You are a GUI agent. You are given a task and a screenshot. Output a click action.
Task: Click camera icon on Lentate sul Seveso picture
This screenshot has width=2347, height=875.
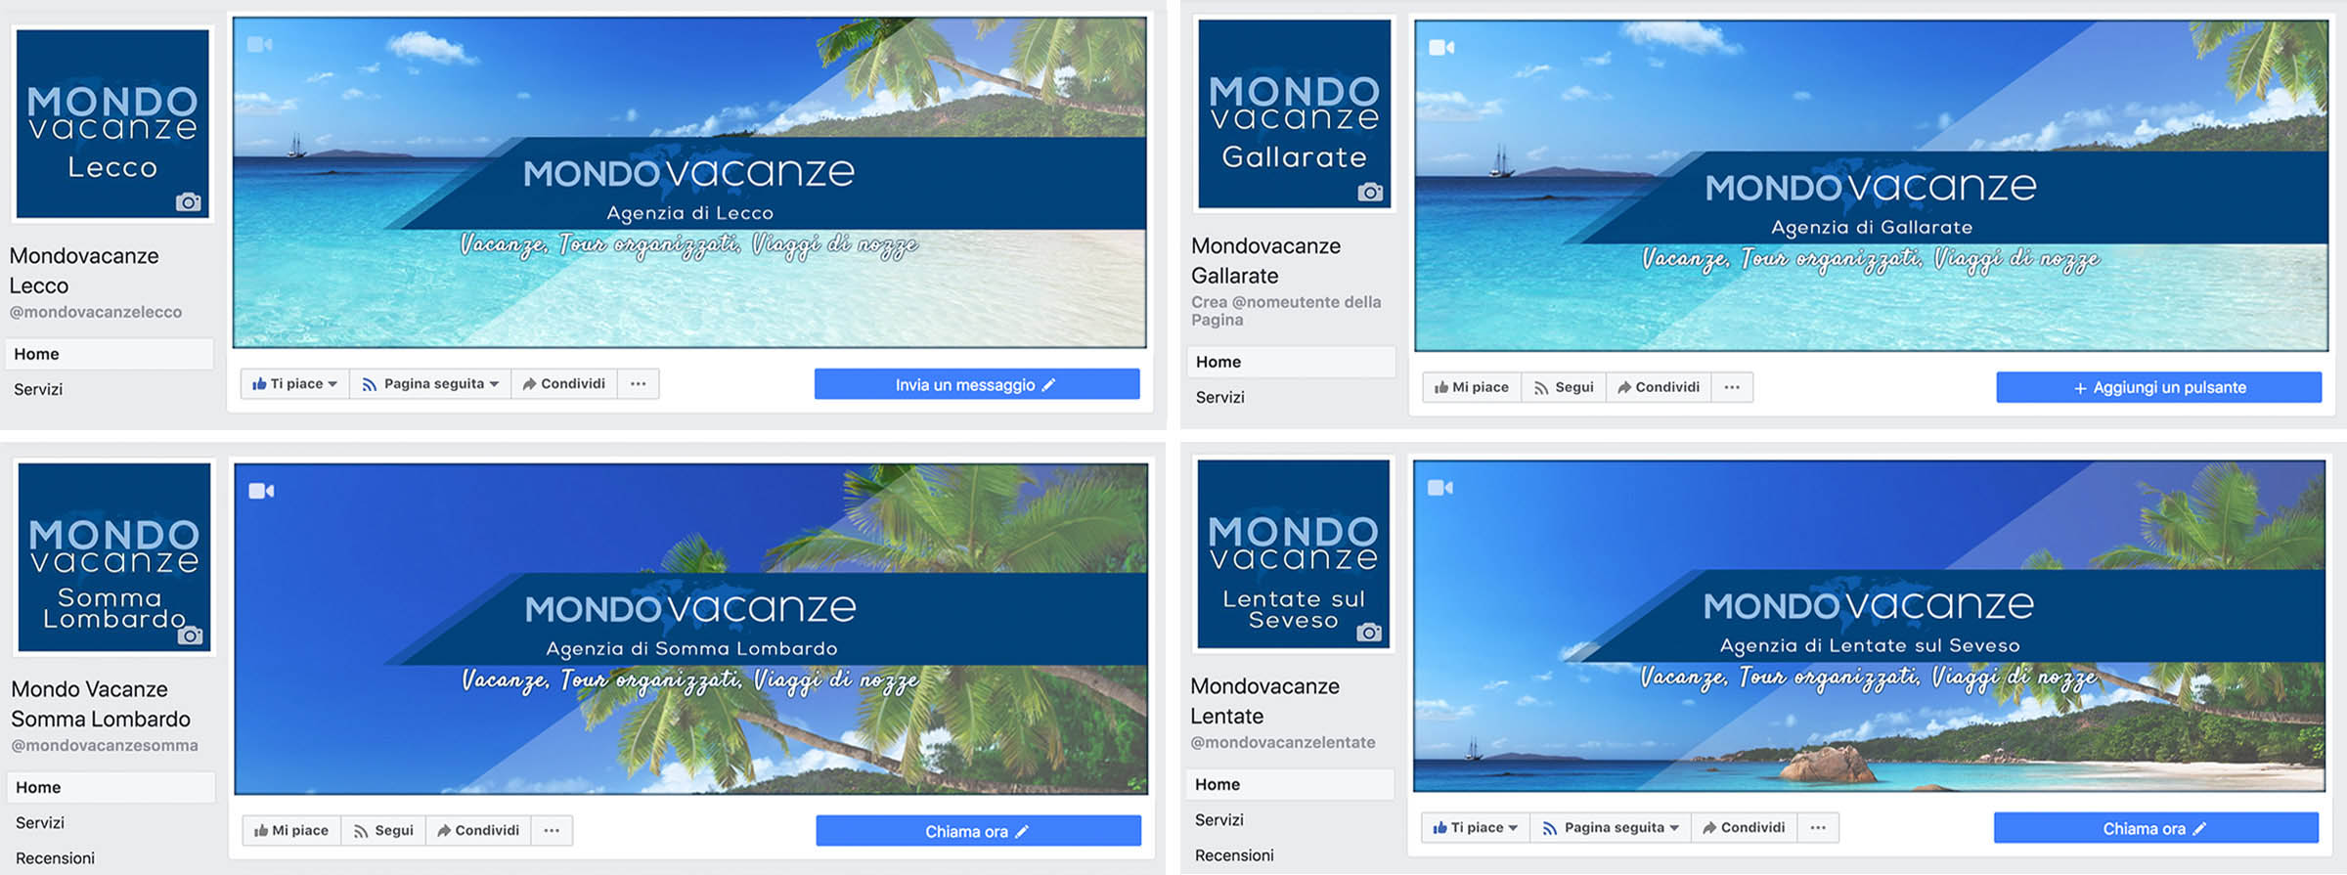pos(1370,633)
